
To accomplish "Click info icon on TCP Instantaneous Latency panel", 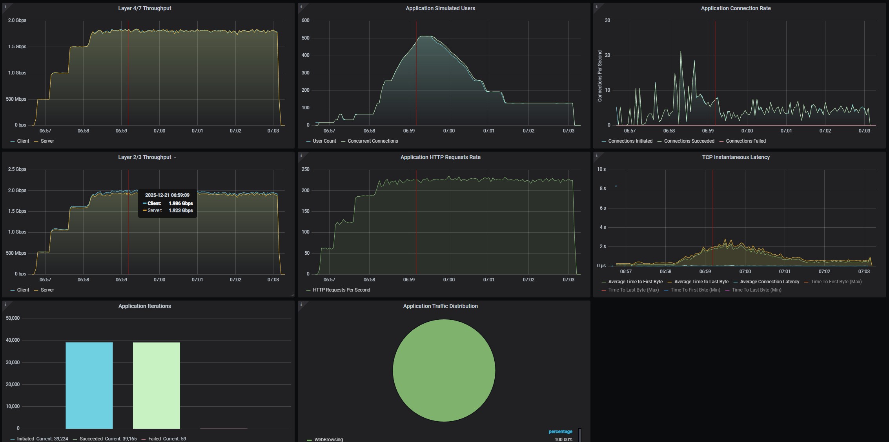I will tap(596, 155).
